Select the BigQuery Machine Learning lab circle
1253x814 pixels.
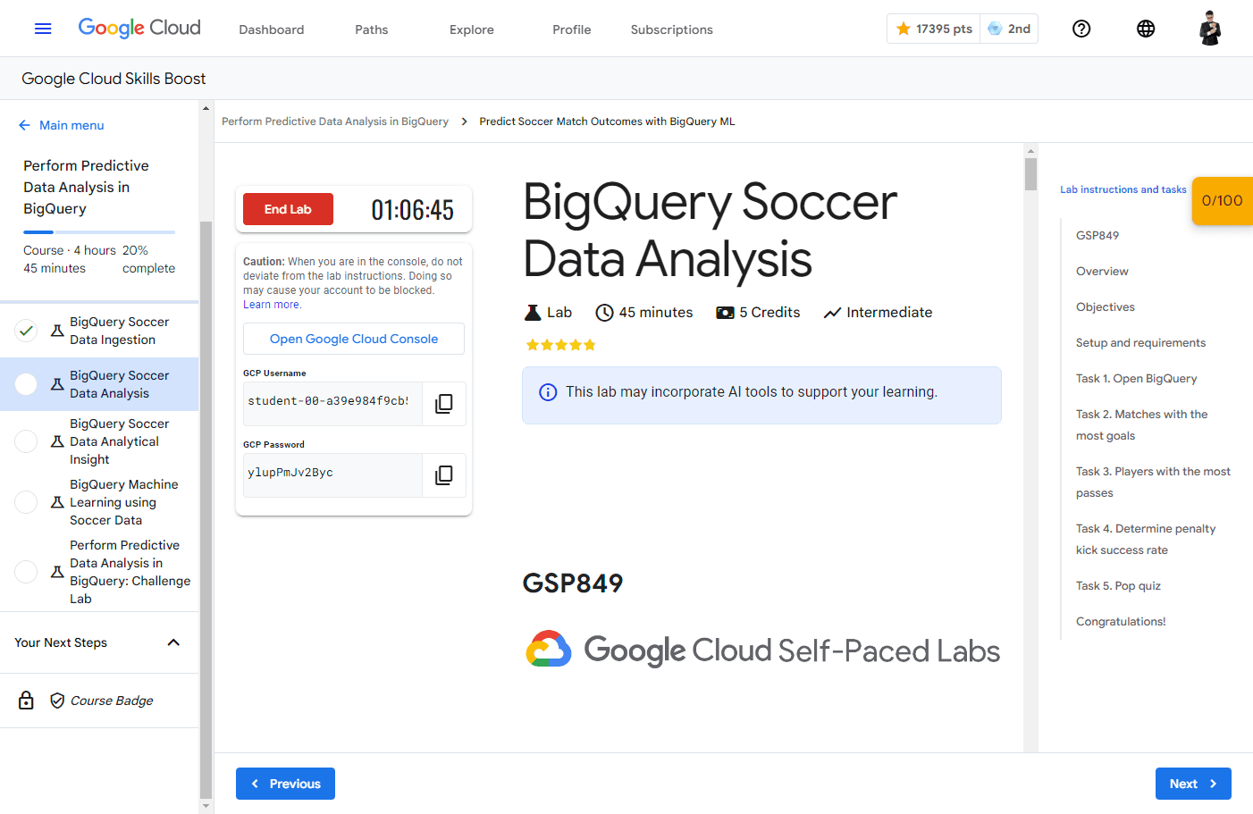pos(27,502)
